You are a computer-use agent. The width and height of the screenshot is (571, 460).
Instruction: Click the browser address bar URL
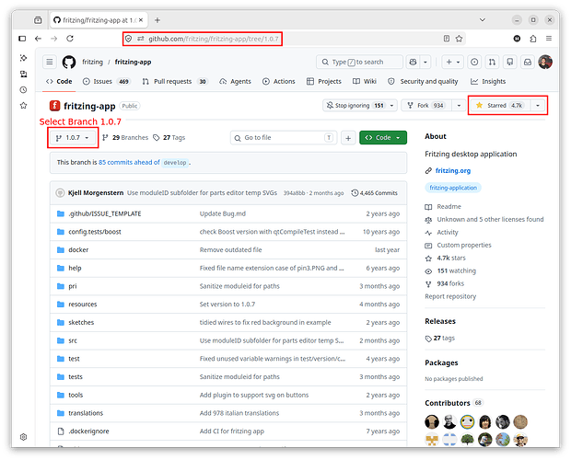click(214, 39)
